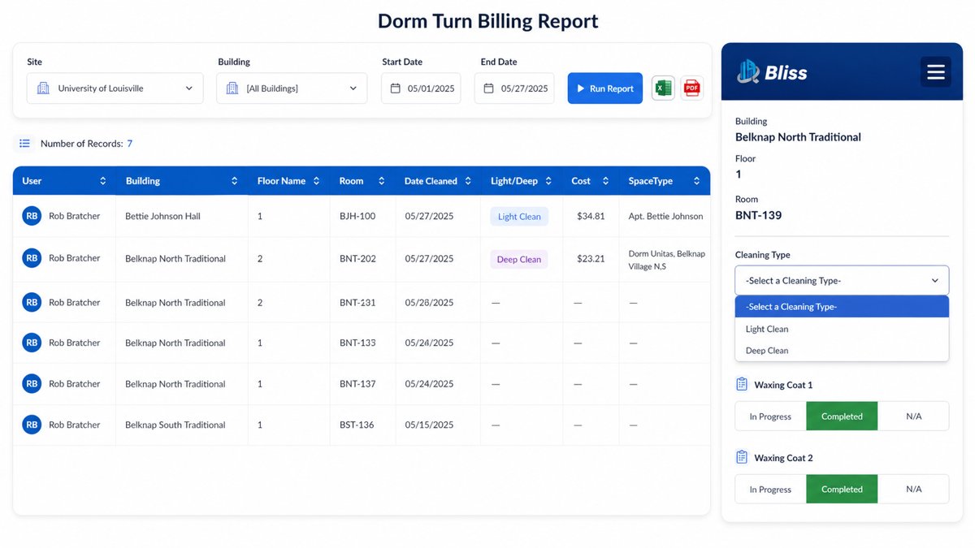Image resolution: width=975 pixels, height=548 pixels.
Task: Click the Start Date field 05/01/2025
Action: pyautogui.click(x=421, y=88)
